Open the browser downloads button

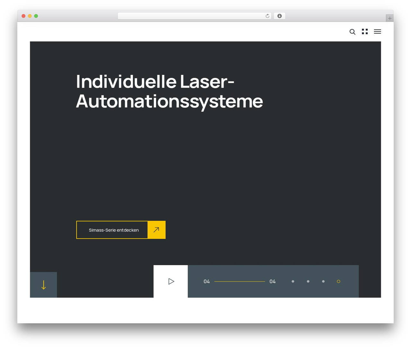pos(279,16)
